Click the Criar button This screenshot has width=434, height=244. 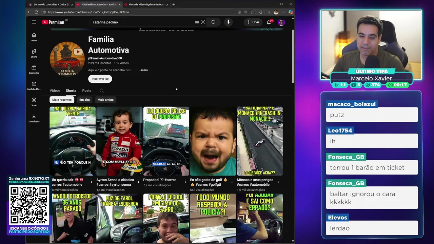(x=253, y=22)
